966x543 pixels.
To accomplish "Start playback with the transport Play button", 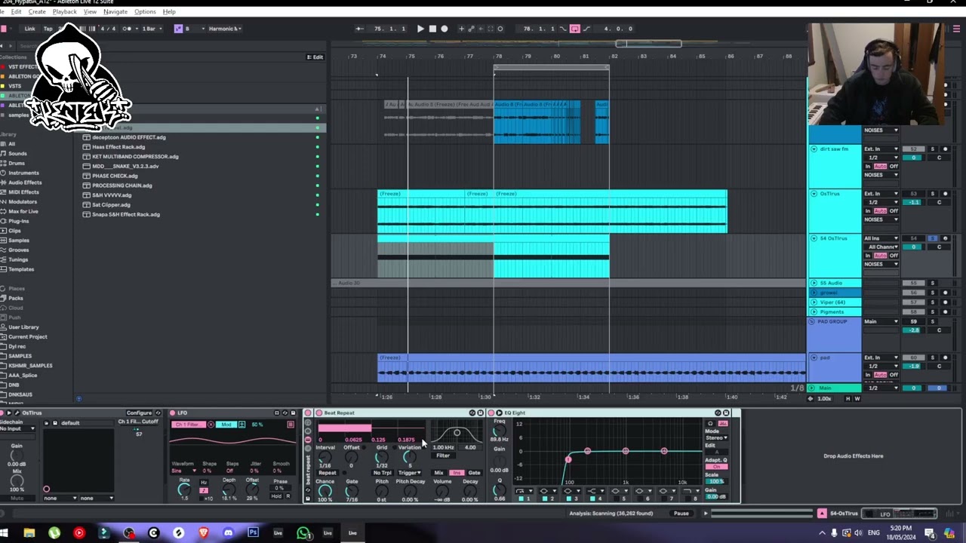I will click(x=420, y=29).
